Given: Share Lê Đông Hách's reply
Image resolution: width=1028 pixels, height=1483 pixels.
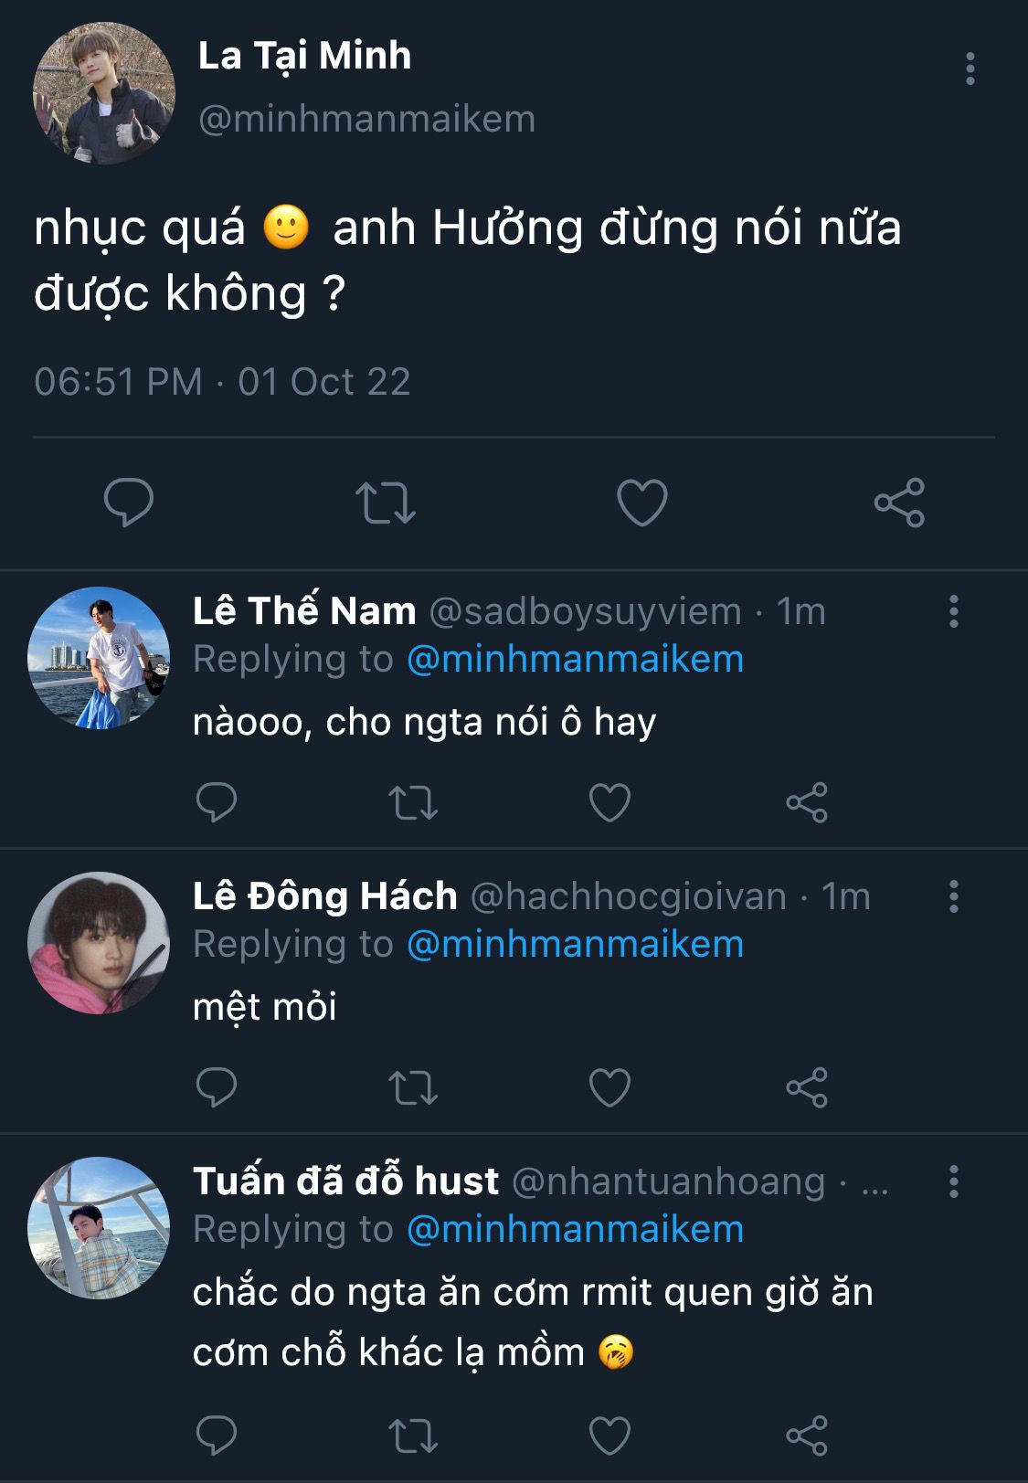Looking at the screenshot, I should (x=807, y=1088).
